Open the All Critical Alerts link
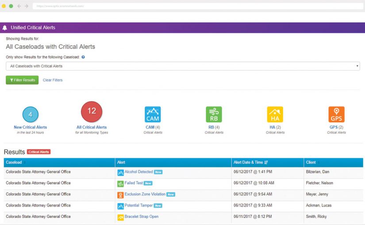The width and height of the screenshot is (365, 225). (x=92, y=127)
